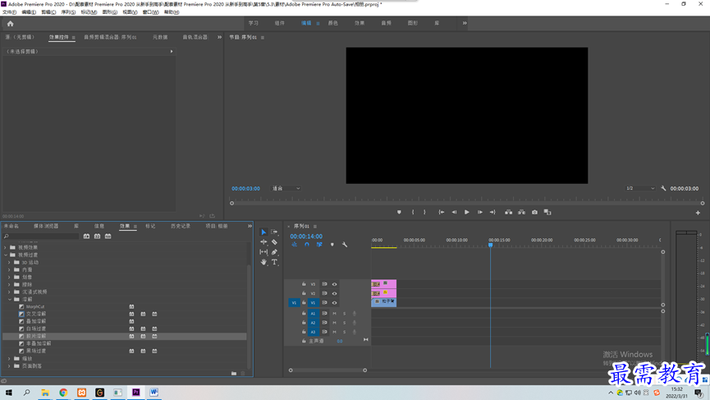The height and width of the screenshot is (400, 710).
Task: Select the Razor tool
Action: point(274,242)
